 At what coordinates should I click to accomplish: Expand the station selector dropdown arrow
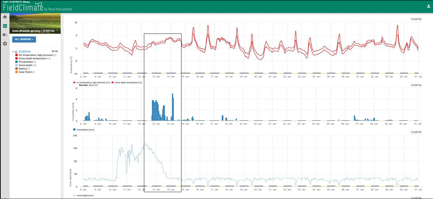(57, 31)
